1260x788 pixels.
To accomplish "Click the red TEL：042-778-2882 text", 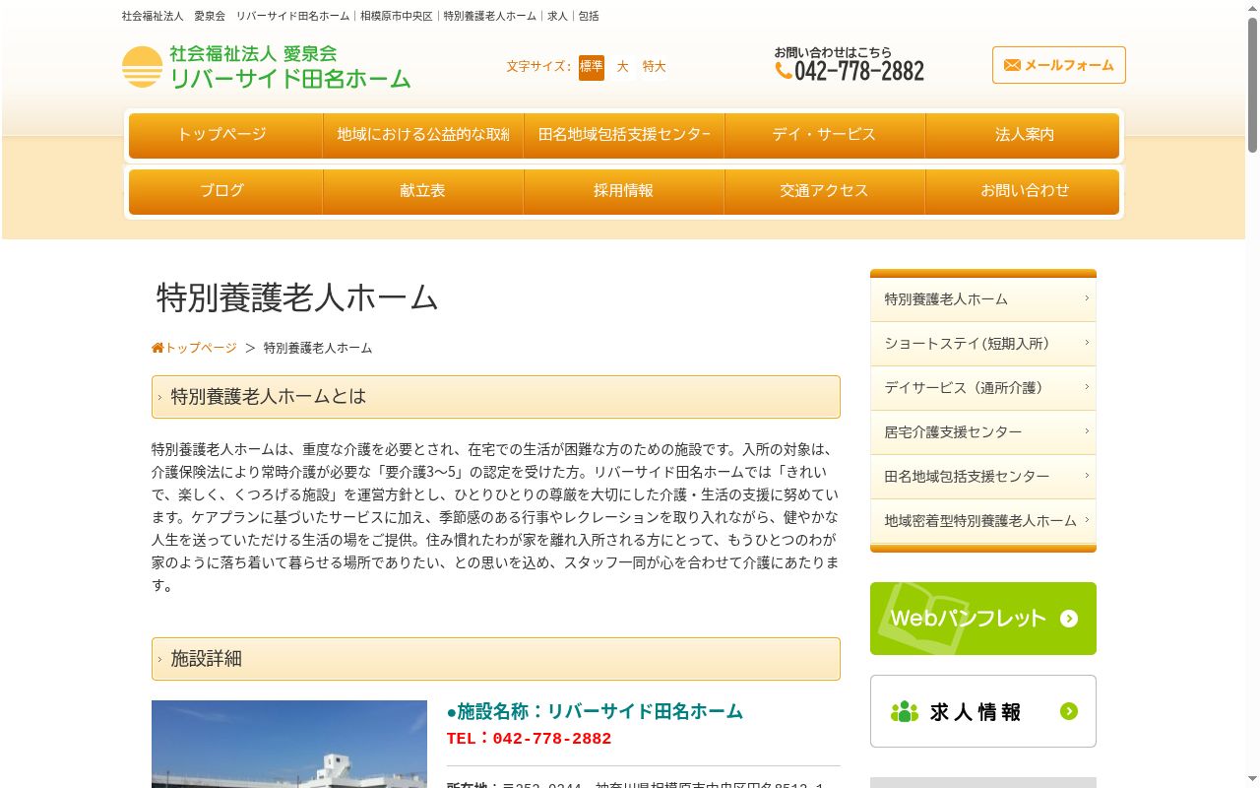I will coord(529,739).
